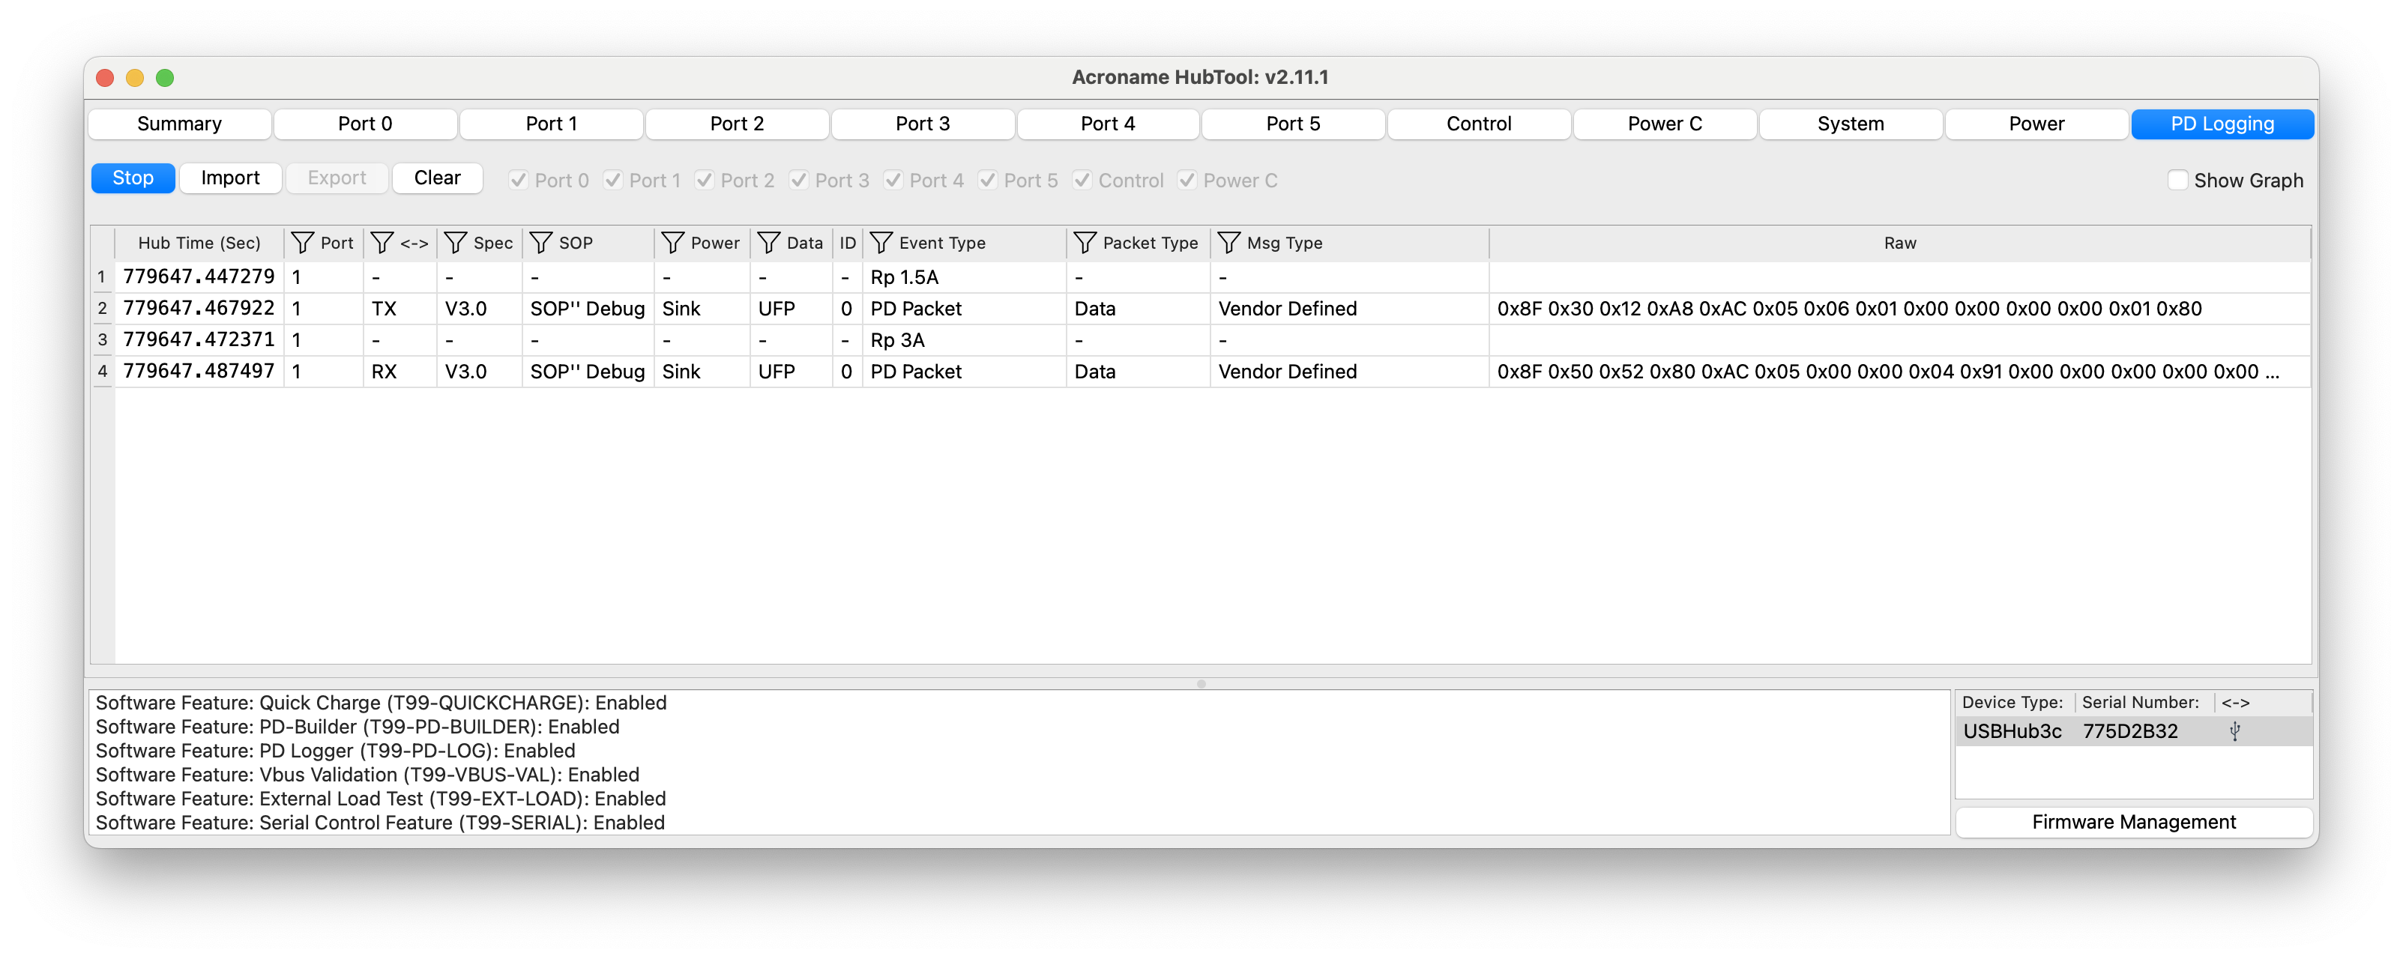The height and width of the screenshot is (959, 2403).
Task: Toggle the Port 0 logging checkbox
Action: click(x=519, y=180)
